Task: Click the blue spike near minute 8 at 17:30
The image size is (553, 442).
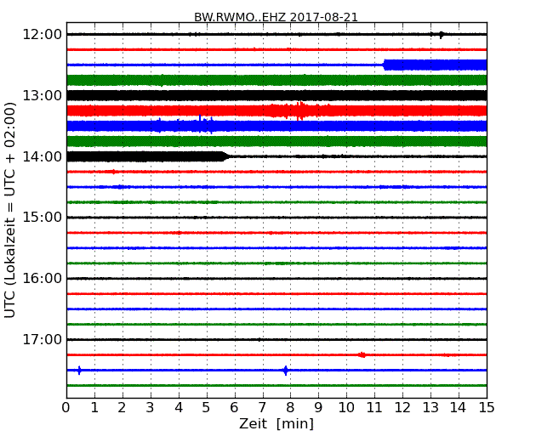Action: coord(285,371)
